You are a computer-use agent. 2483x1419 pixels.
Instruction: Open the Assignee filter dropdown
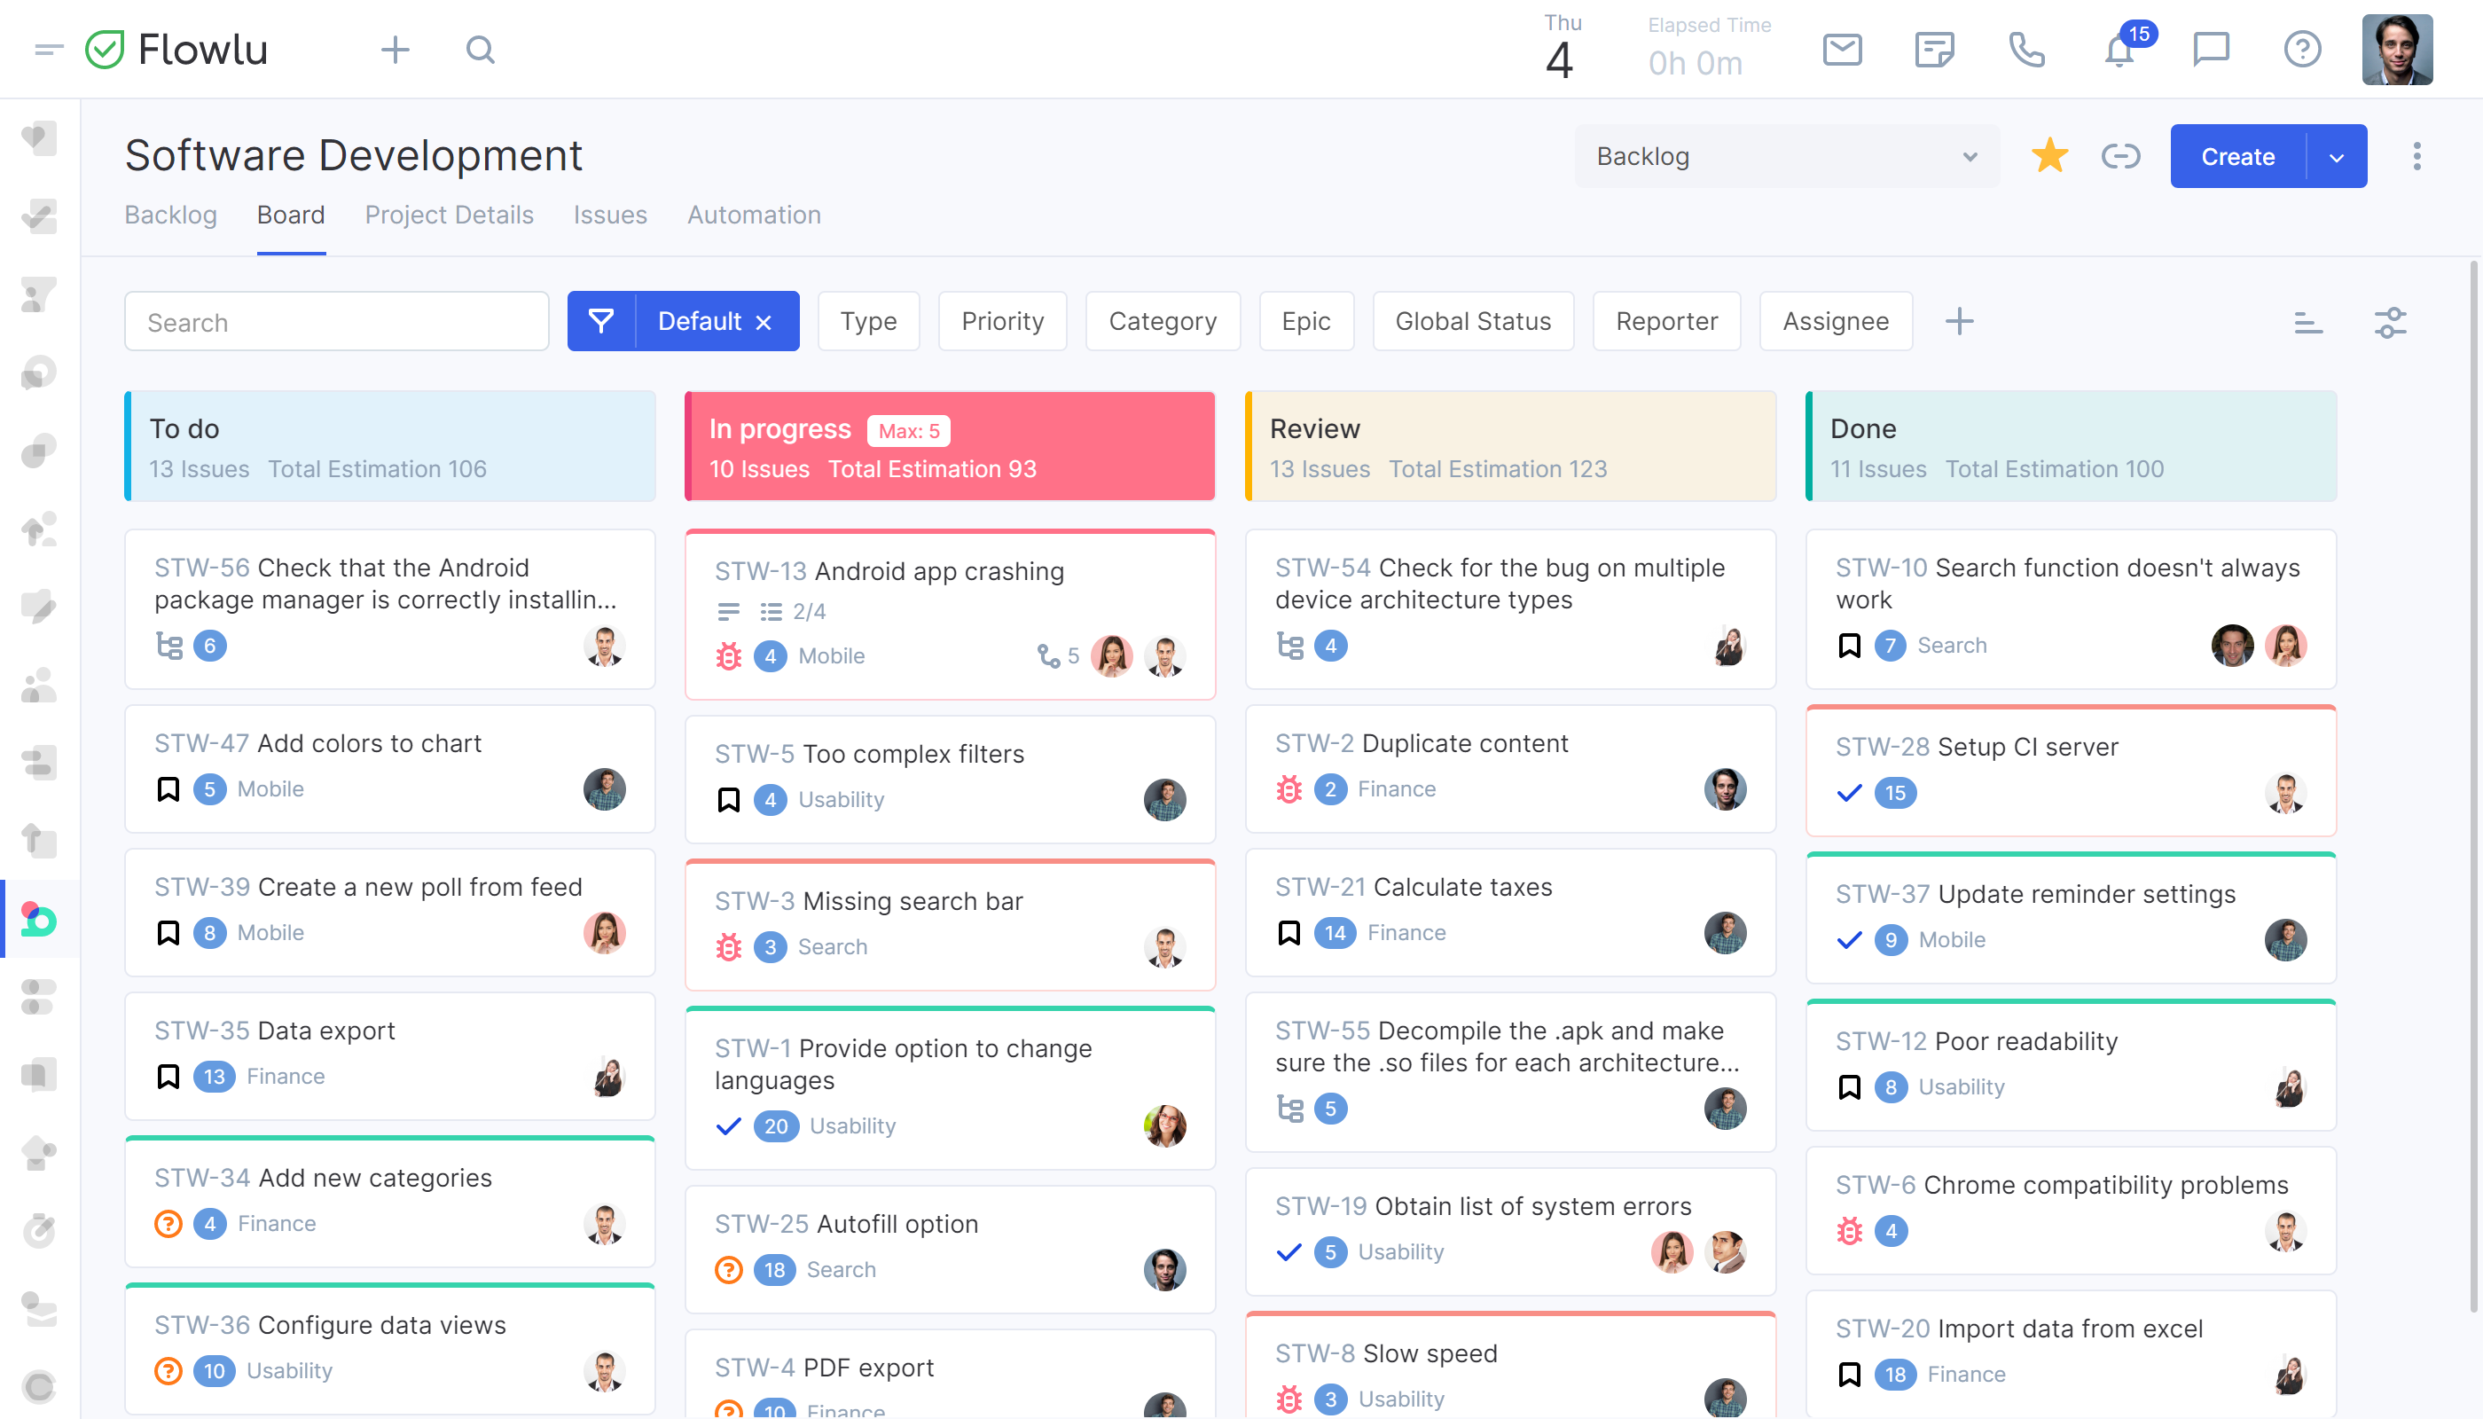pos(1835,321)
